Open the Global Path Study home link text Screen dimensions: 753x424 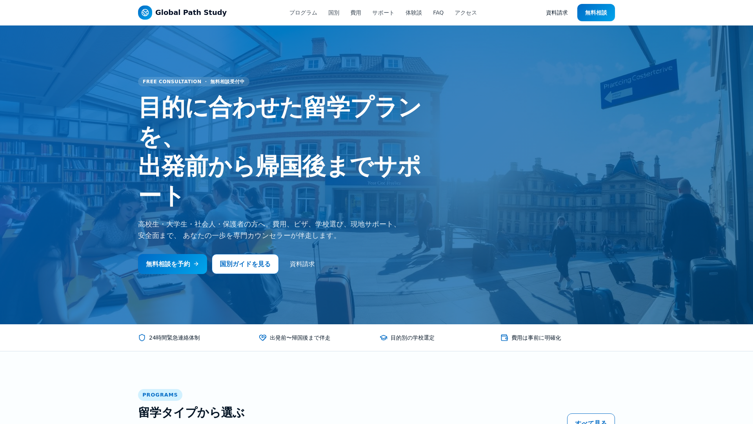(191, 13)
